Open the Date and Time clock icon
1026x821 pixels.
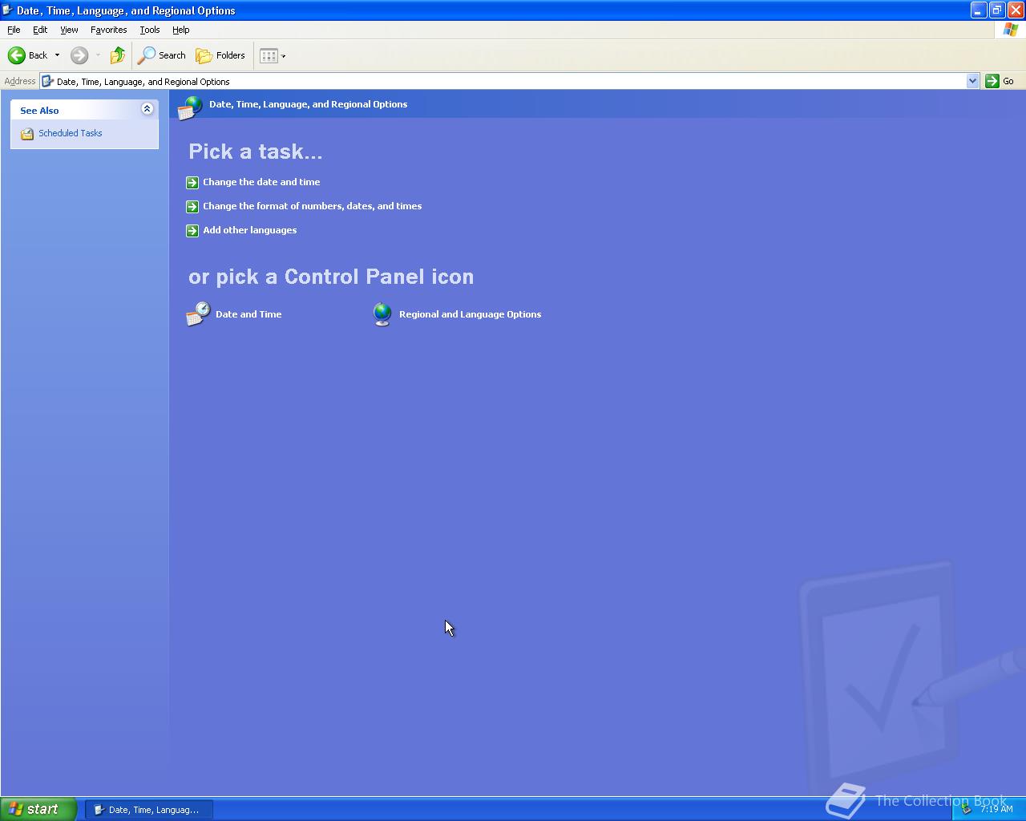pos(198,314)
